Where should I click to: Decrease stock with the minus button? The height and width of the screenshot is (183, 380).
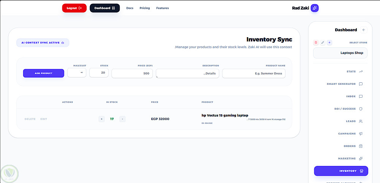[x=122, y=119]
